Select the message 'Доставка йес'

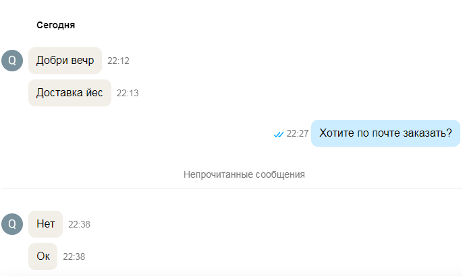(70, 93)
